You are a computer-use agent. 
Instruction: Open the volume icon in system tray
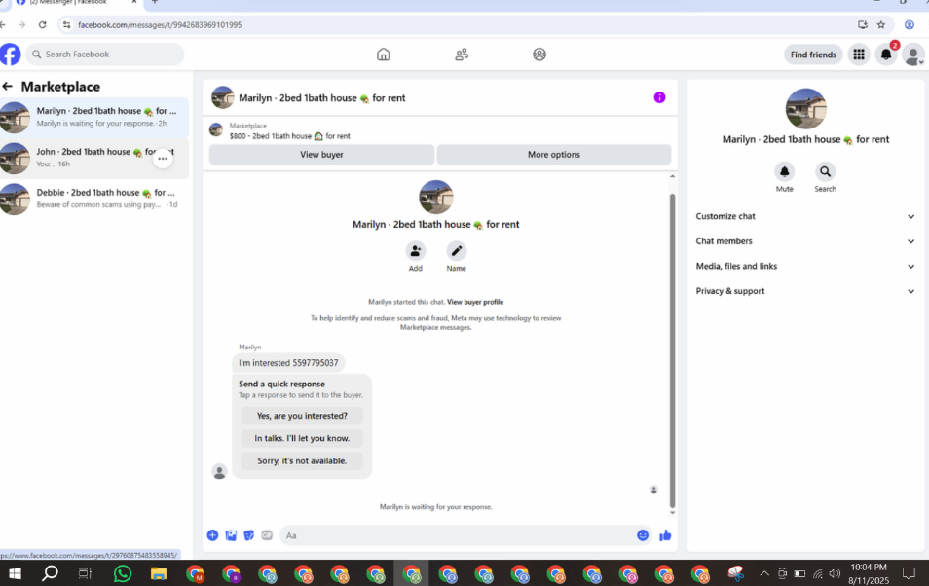tap(835, 573)
